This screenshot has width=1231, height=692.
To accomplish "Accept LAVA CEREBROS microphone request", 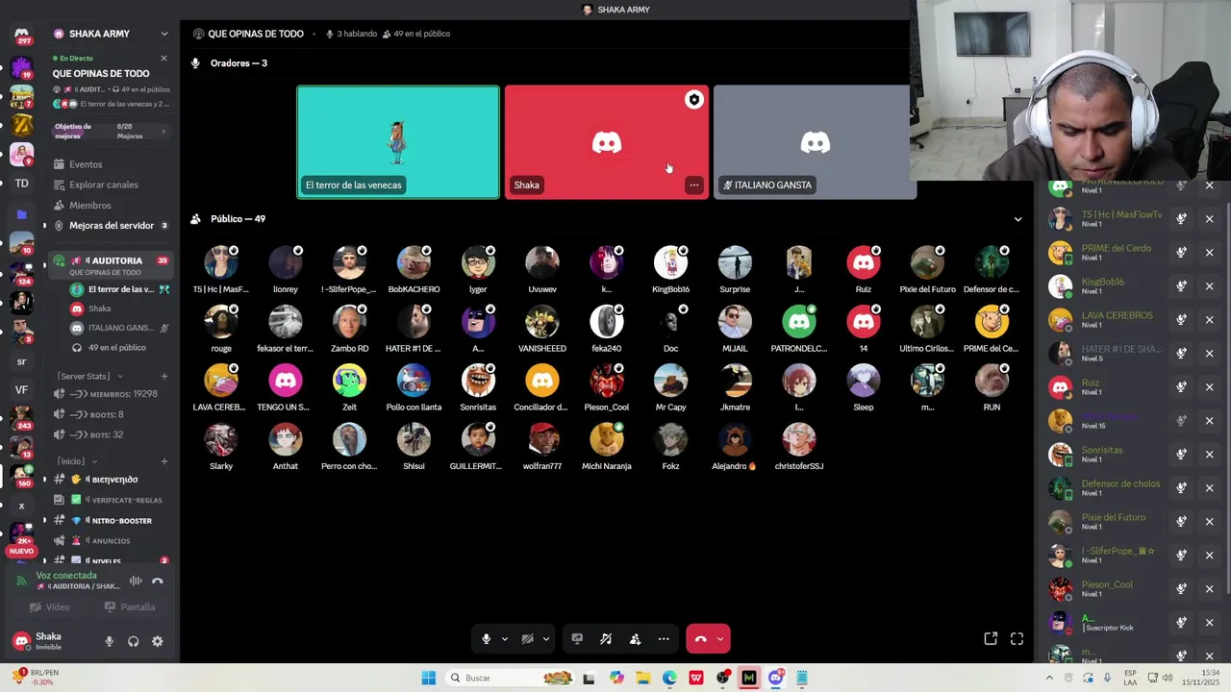I will 1181,320.
